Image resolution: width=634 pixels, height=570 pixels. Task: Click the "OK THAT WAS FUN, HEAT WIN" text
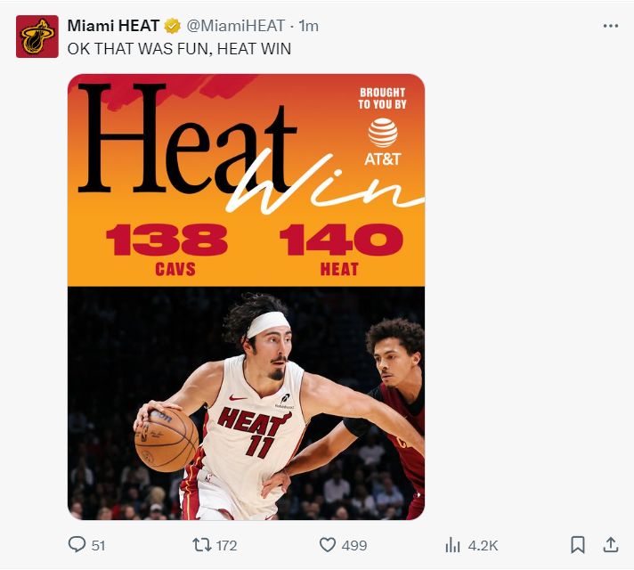[x=179, y=48]
